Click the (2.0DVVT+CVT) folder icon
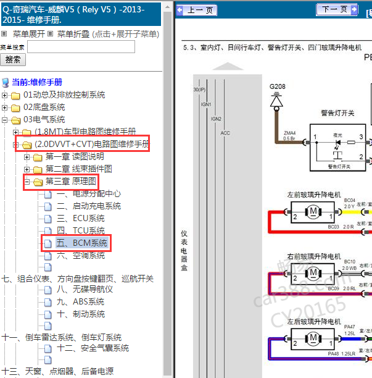 click(x=27, y=145)
